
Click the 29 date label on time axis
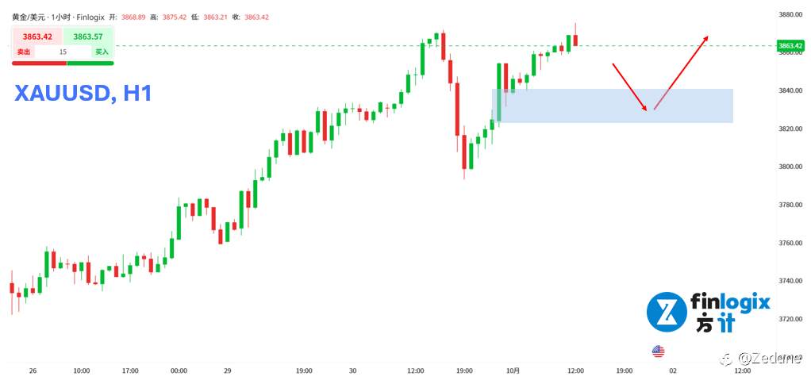[x=227, y=371]
